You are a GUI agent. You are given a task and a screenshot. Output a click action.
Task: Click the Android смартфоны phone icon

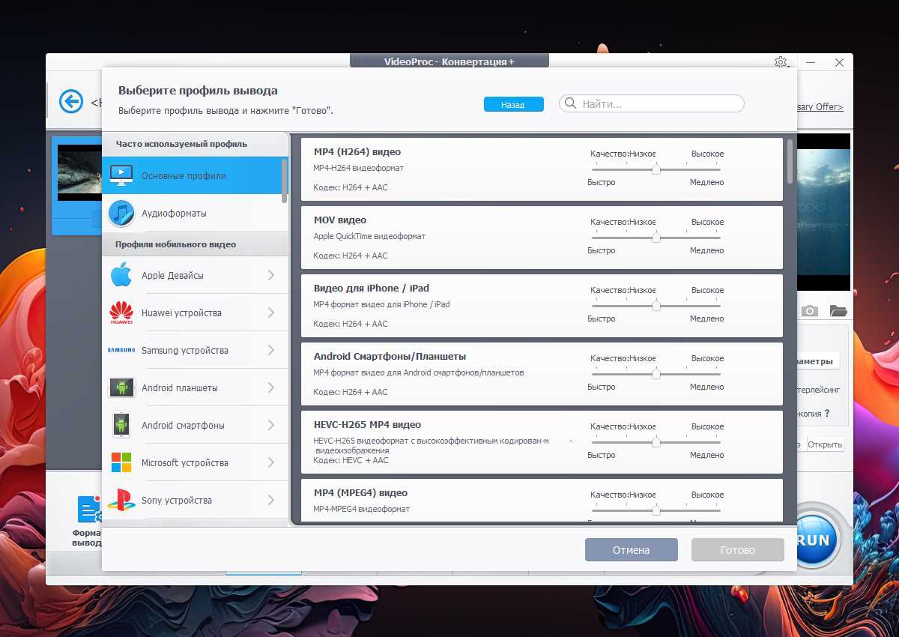121,425
